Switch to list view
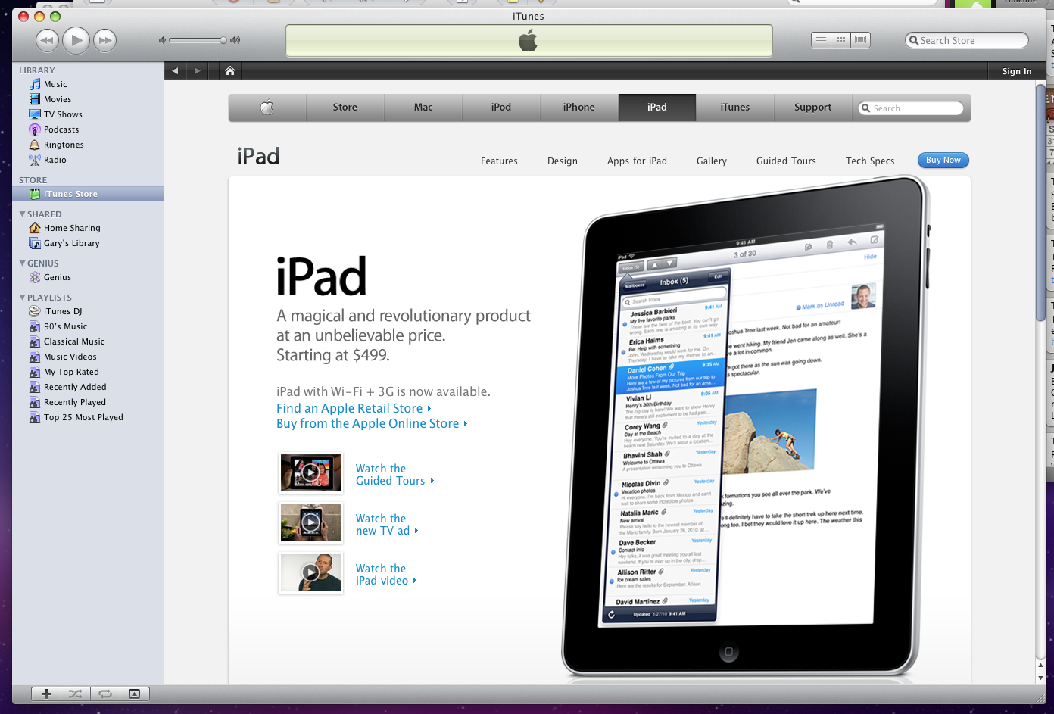1054x714 pixels. coord(821,40)
